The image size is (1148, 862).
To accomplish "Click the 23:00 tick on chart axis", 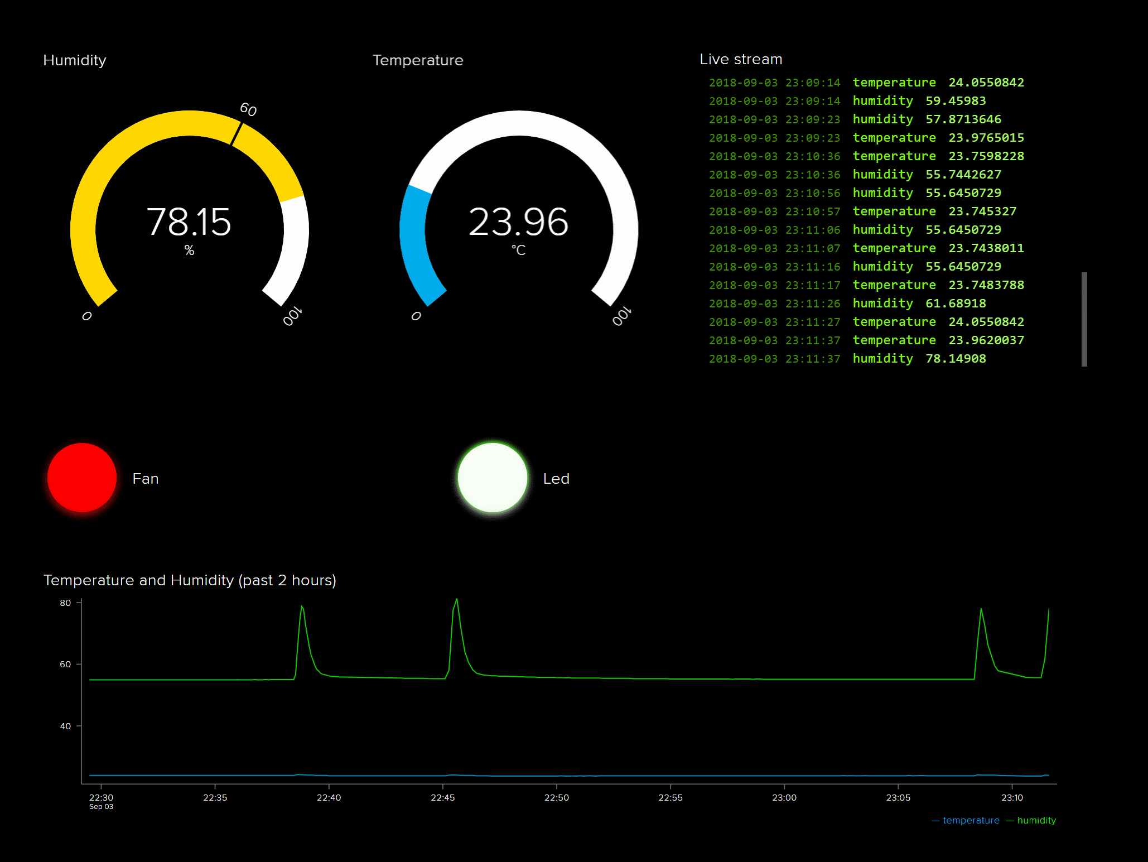I will [784, 797].
